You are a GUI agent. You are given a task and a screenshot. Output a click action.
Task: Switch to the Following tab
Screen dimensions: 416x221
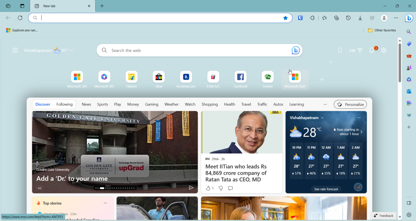pyautogui.click(x=64, y=104)
